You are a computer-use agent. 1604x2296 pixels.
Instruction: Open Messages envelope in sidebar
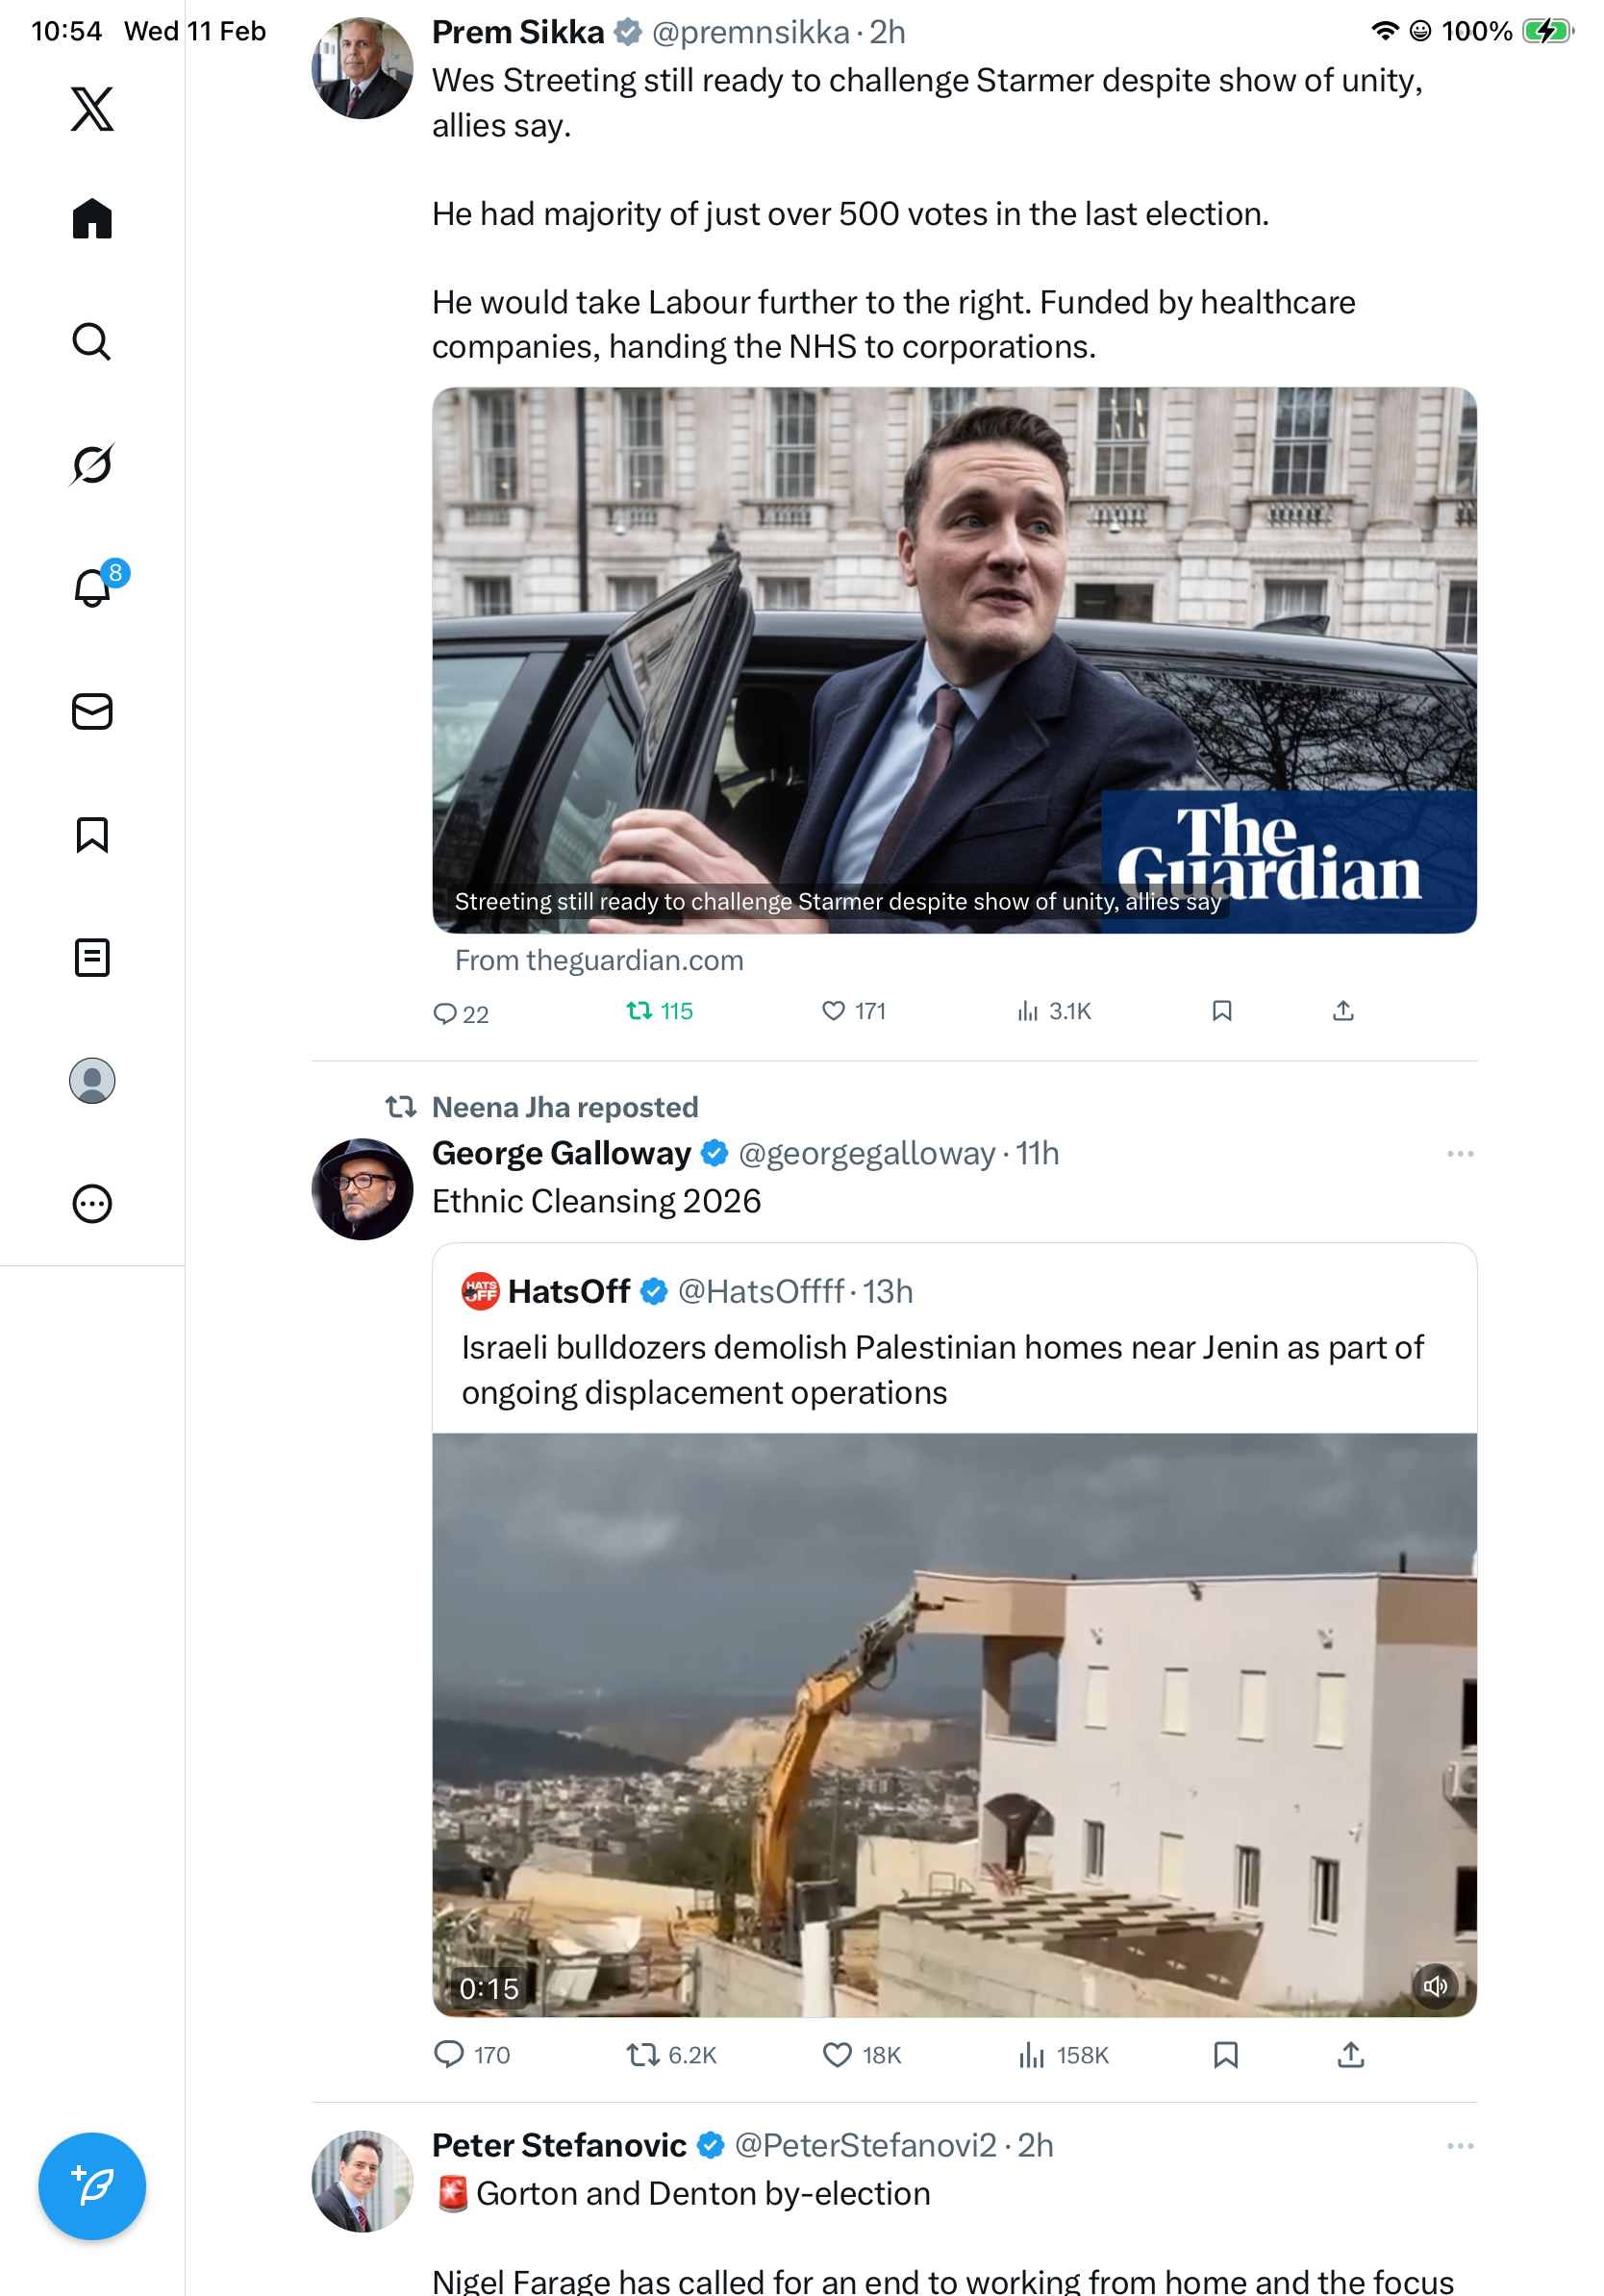tap(92, 711)
